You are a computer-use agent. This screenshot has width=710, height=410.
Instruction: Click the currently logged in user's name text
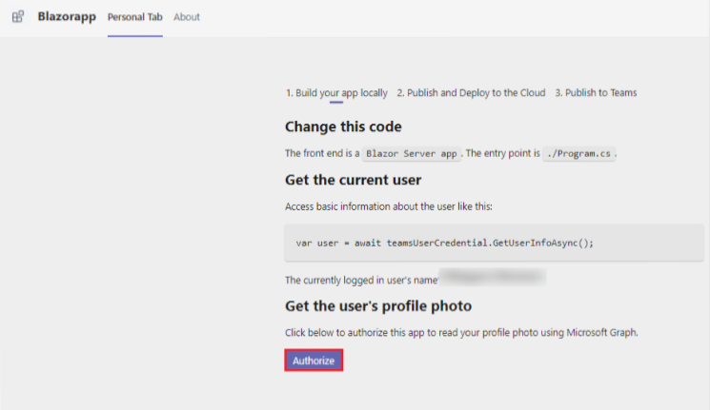(361, 281)
